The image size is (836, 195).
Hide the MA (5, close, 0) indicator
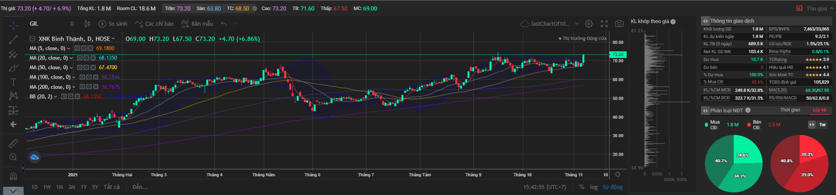[x=77, y=48]
